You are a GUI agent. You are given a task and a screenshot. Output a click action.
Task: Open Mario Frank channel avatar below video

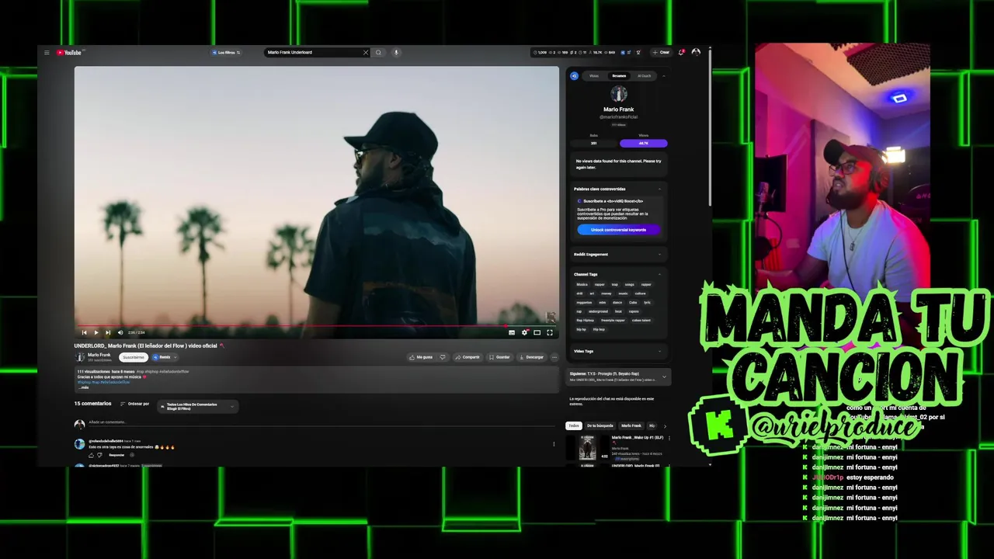click(79, 357)
